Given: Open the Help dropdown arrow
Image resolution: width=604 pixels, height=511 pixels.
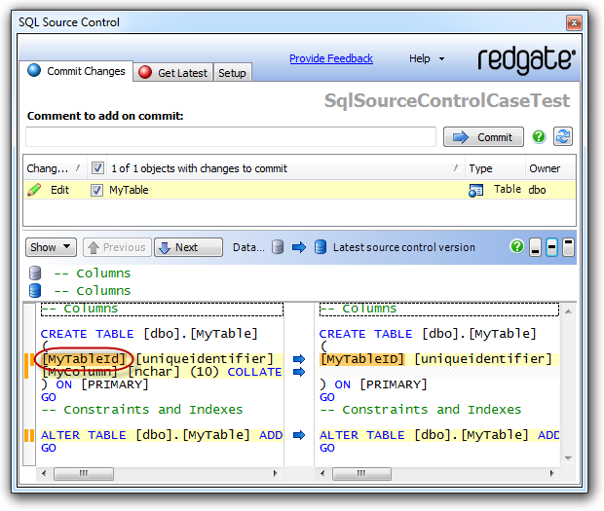Looking at the screenshot, I should click(x=442, y=58).
